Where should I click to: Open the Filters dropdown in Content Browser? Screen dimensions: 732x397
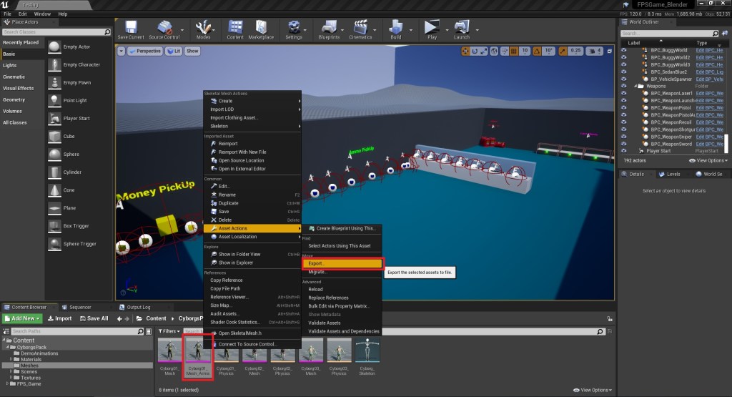tap(169, 331)
